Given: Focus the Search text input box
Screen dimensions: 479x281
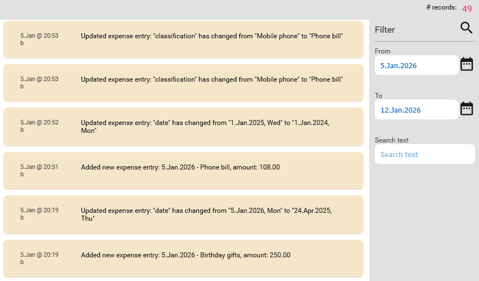Looking at the screenshot, I should tap(424, 154).
